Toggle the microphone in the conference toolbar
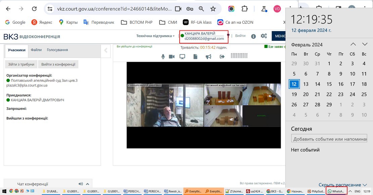373x195 pixels. point(163,57)
